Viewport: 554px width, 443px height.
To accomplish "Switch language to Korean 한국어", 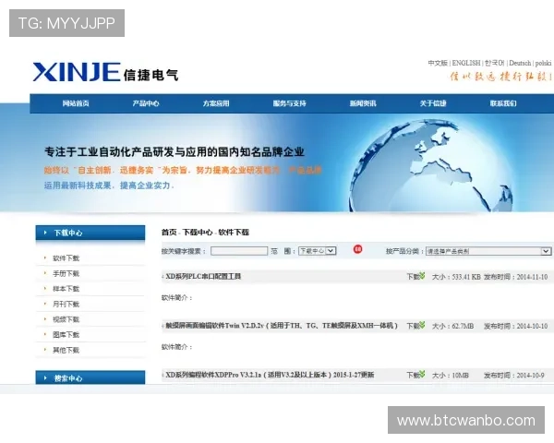I will 495,63.
